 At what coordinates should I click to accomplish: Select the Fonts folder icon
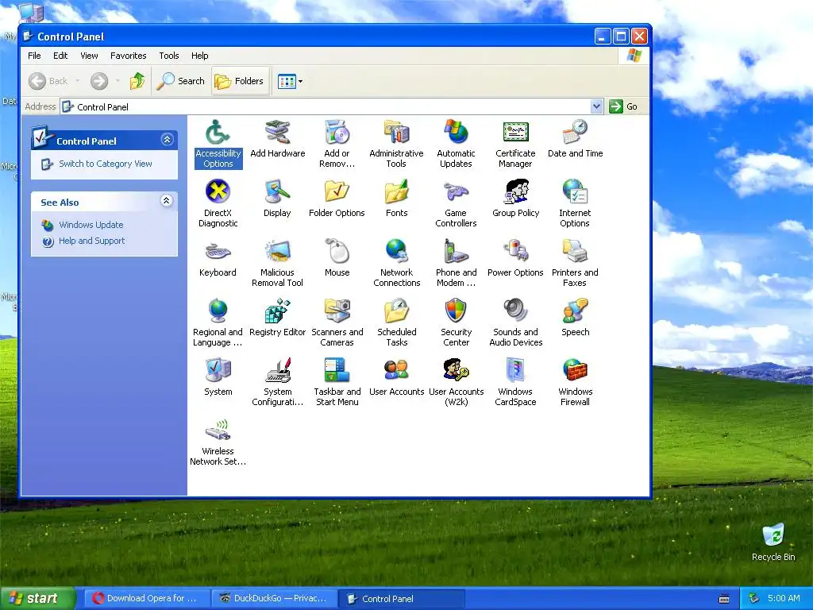tap(397, 199)
